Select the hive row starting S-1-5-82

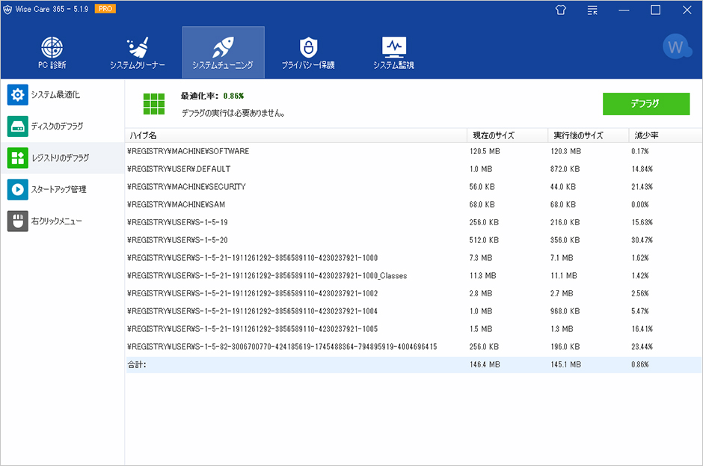(414, 347)
